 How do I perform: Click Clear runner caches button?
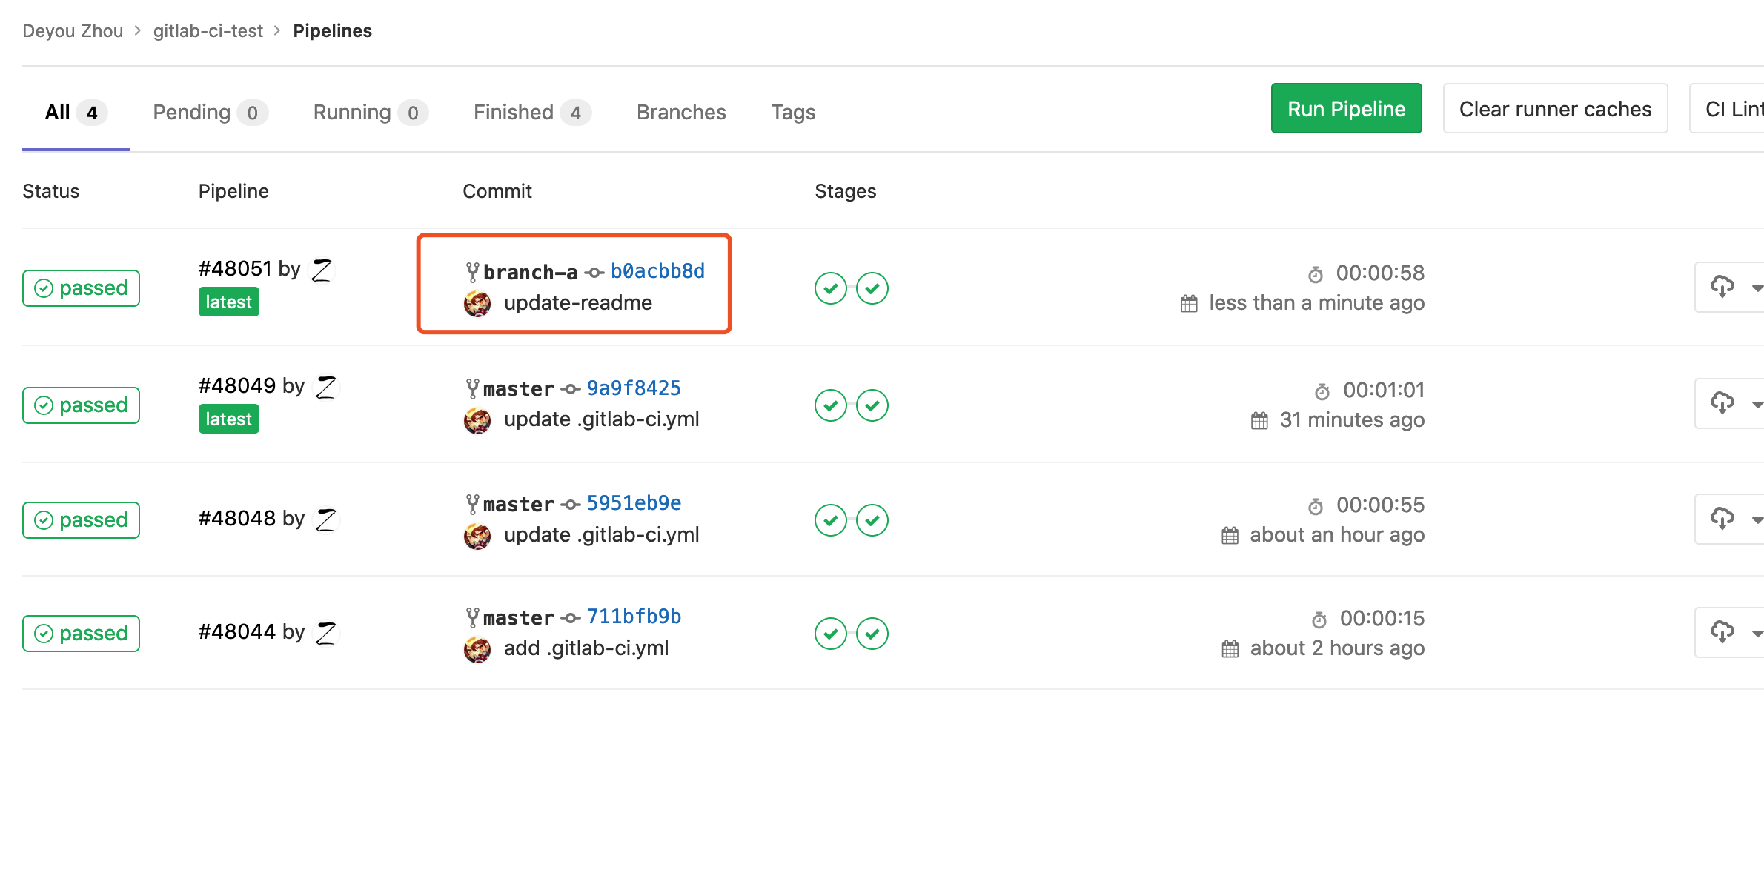1555,109
